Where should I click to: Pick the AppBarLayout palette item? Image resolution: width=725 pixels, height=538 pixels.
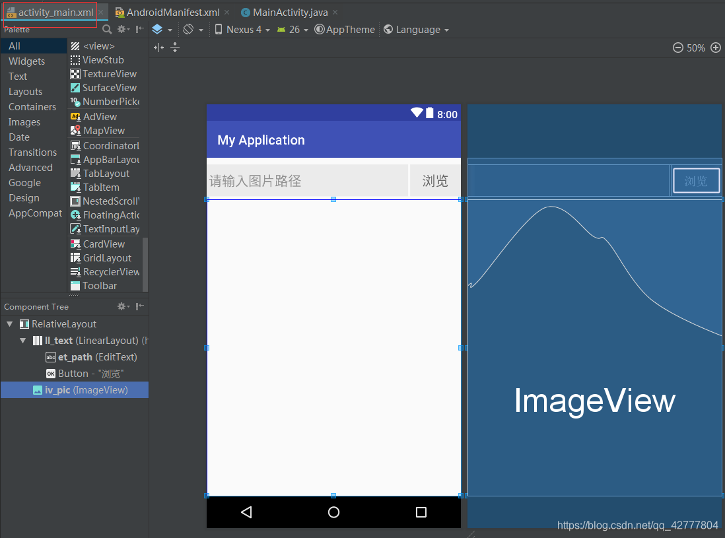click(x=104, y=160)
